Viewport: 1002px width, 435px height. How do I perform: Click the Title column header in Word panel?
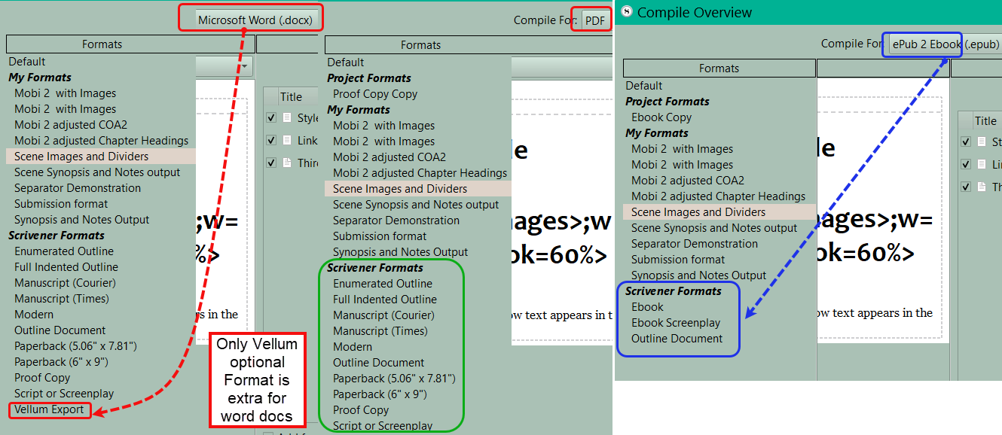pyautogui.click(x=291, y=96)
